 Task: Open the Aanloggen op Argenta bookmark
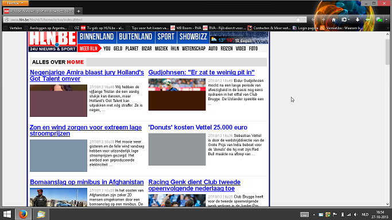click(45, 28)
